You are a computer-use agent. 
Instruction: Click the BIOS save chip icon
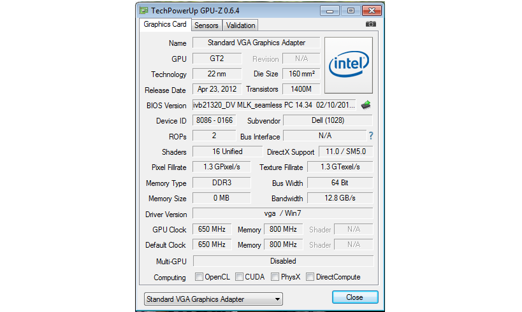click(x=366, y=105)
